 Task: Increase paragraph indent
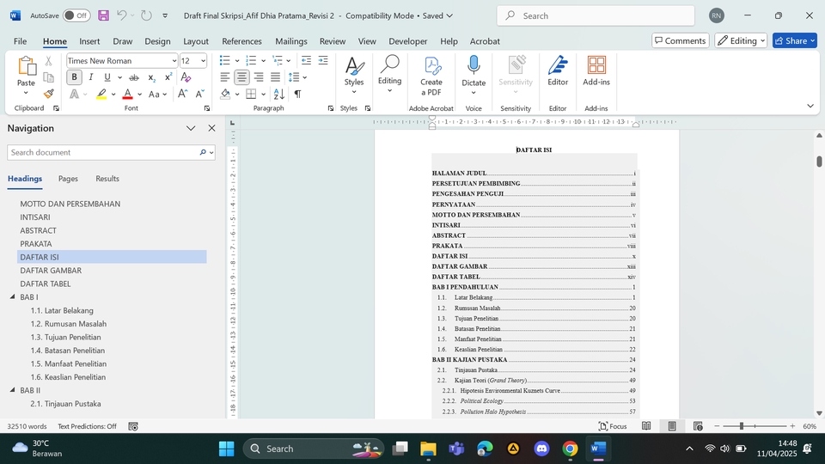[x=323, y=60]
